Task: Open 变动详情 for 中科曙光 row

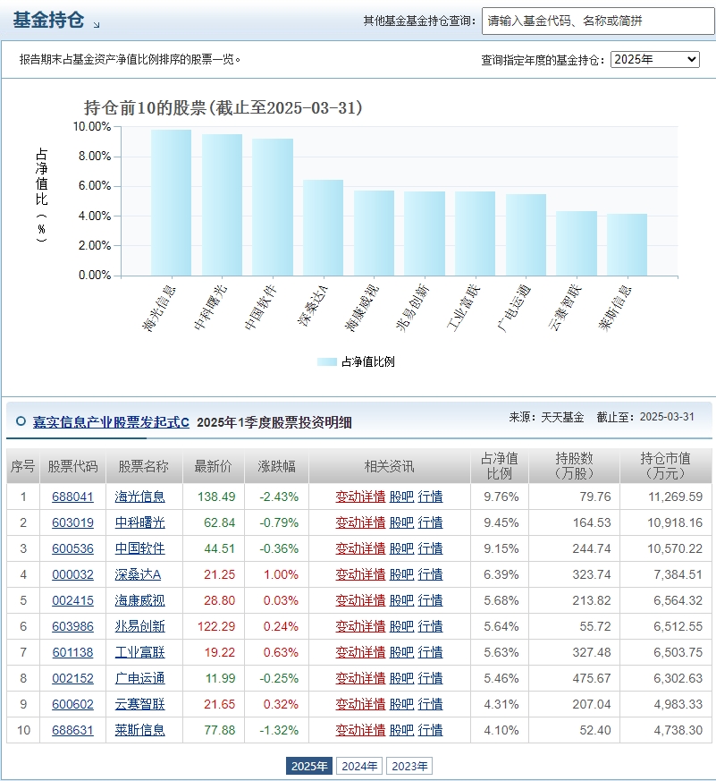Action: point(360,522)
